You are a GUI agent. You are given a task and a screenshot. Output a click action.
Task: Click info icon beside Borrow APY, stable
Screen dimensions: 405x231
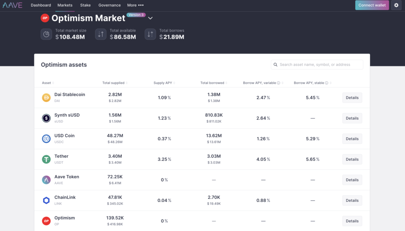coord(326,83)
